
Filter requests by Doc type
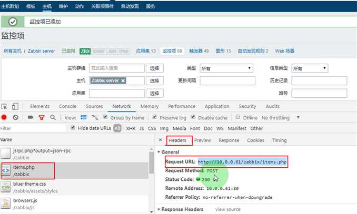pos(208,128)
